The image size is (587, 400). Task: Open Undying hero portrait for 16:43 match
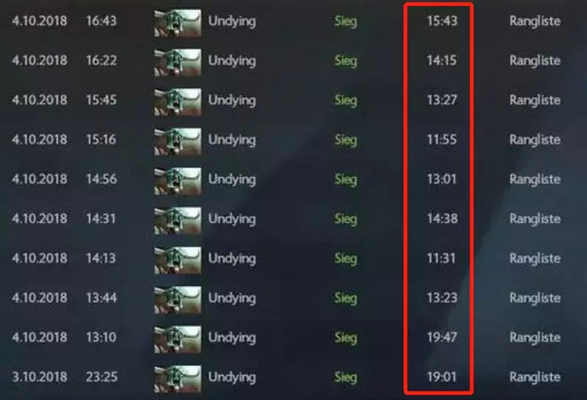coord(178,23)
